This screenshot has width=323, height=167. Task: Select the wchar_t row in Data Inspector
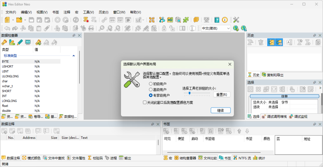click(x=31, y=86)
